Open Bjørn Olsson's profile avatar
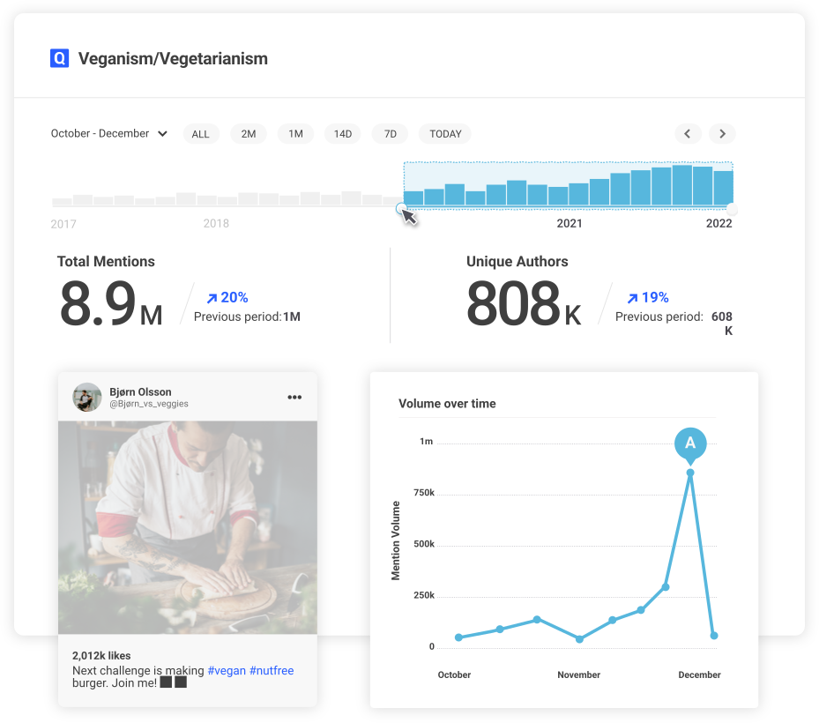Screen dimensions: 819x723 click(86, 397)
